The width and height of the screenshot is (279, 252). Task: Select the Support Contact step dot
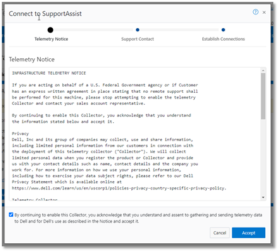pos(138,30)
